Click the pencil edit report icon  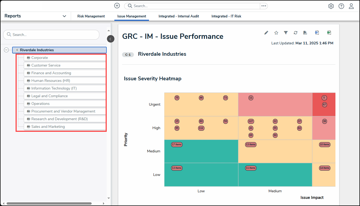point(266,33)
